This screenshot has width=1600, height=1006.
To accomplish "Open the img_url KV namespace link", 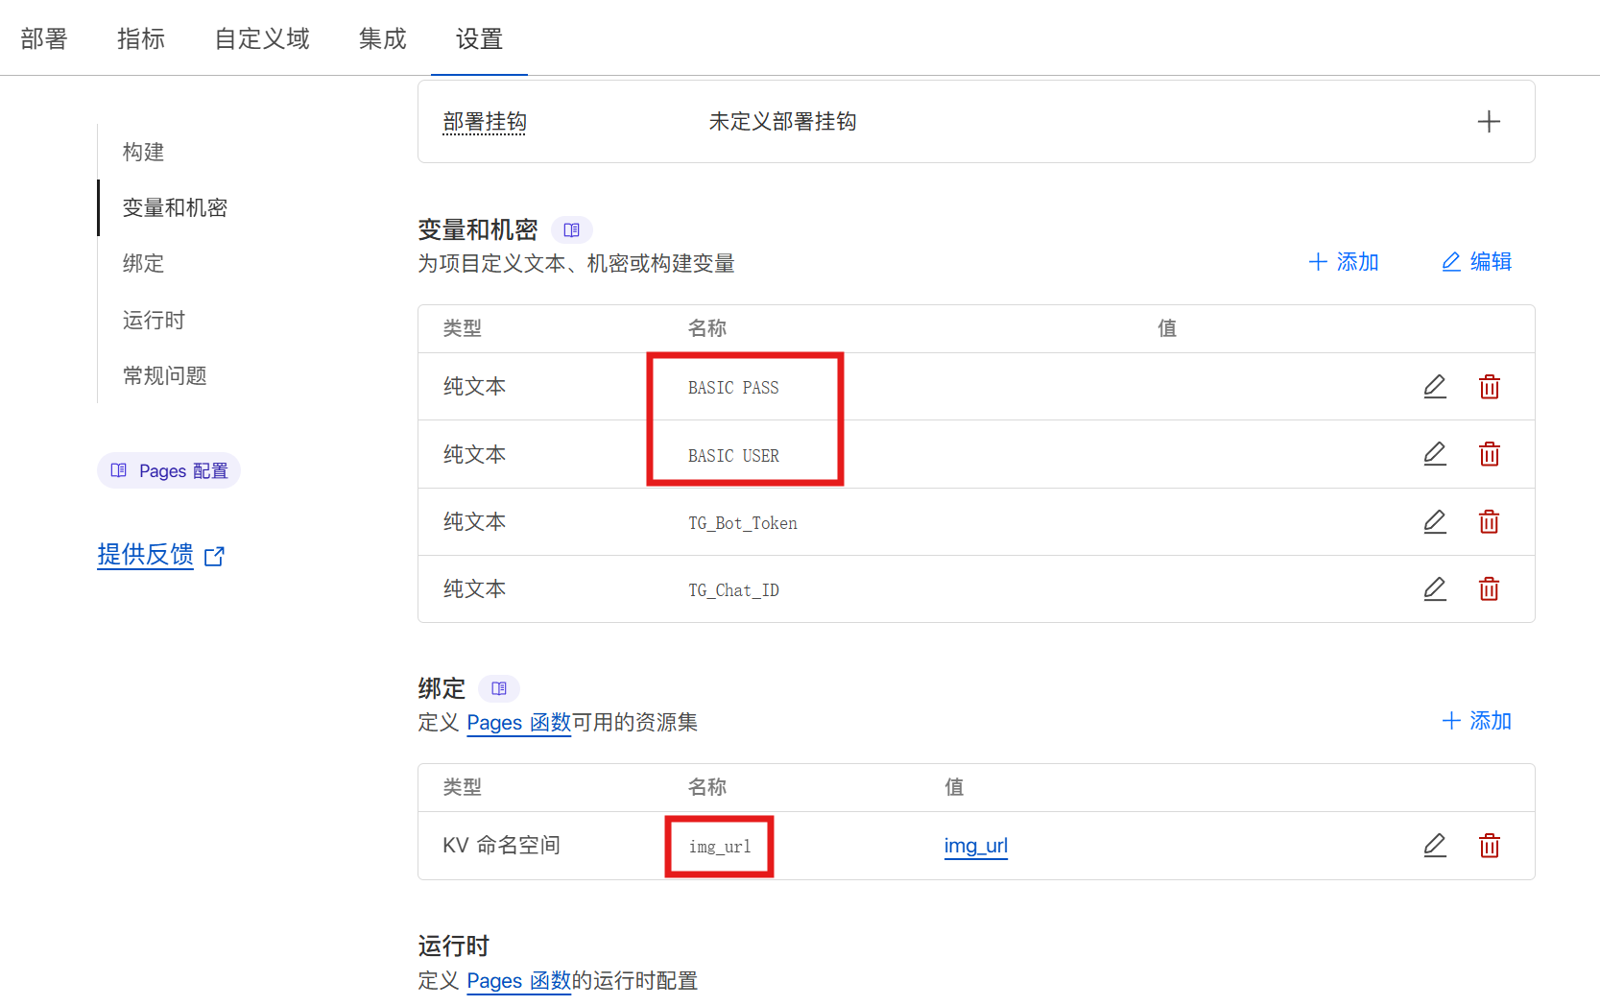I will pos(975,846).
